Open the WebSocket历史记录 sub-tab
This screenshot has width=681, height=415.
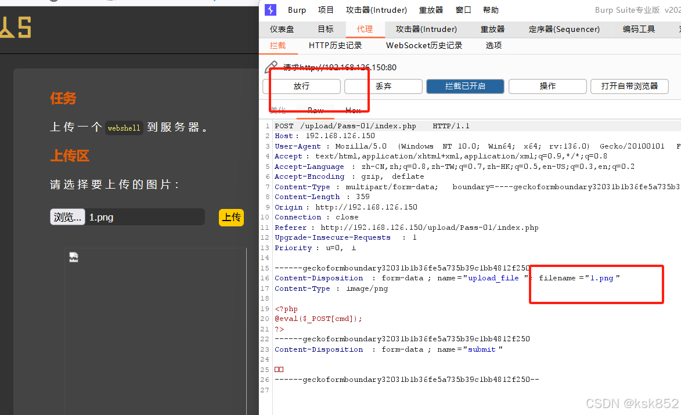click(424, 46)
